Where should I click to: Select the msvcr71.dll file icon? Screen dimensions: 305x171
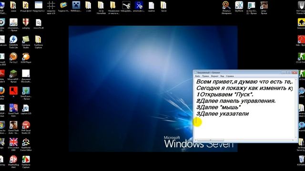(38, 24)
